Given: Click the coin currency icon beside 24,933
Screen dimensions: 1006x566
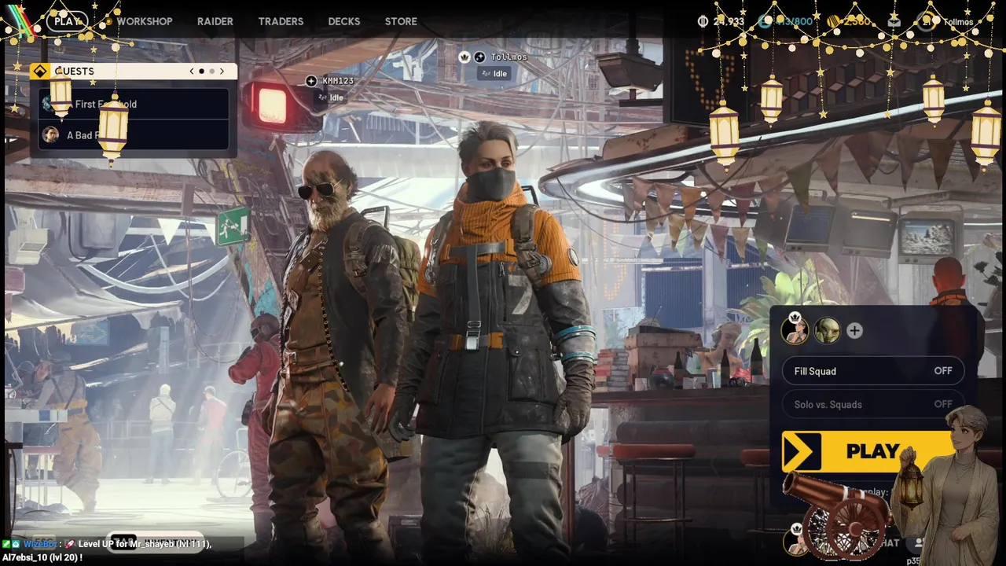Looking at the screenshot, I should 703,21.
